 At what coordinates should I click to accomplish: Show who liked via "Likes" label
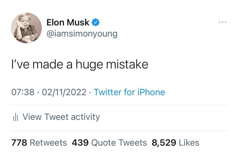coord(189,143)
